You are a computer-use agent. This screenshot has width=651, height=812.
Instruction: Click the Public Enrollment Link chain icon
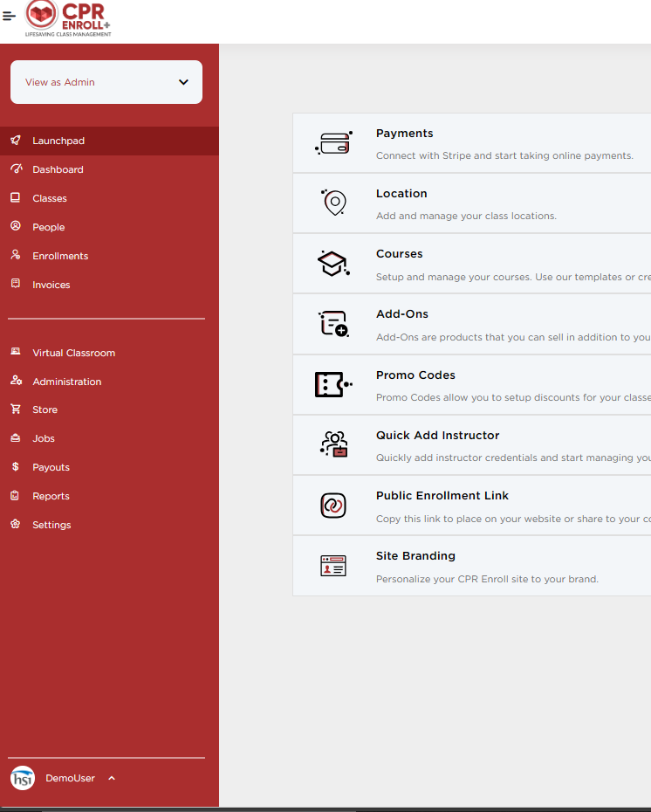point(333,506)
